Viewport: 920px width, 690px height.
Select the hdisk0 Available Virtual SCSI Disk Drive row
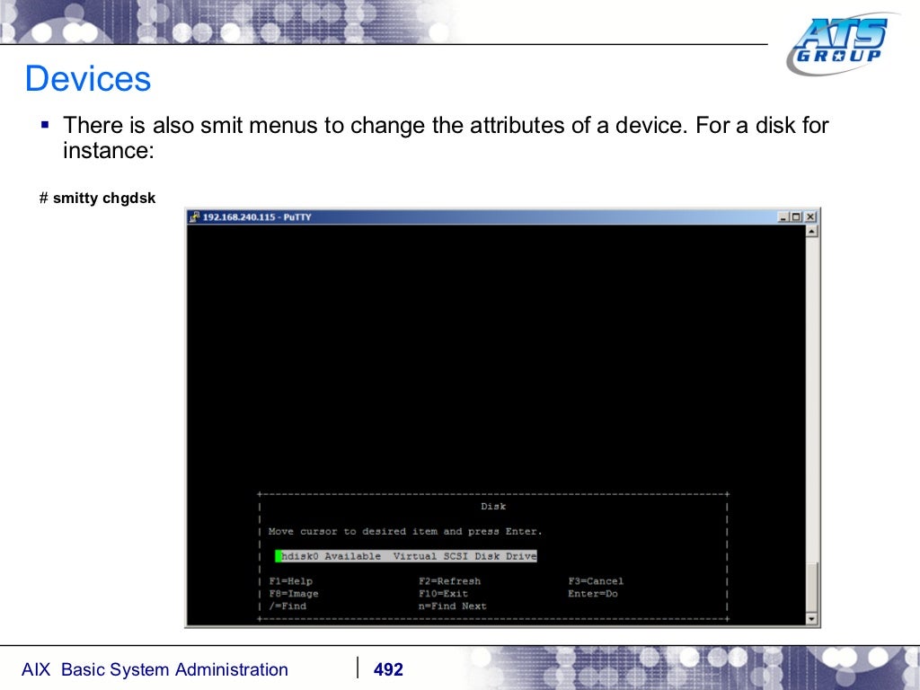[406, 556]
